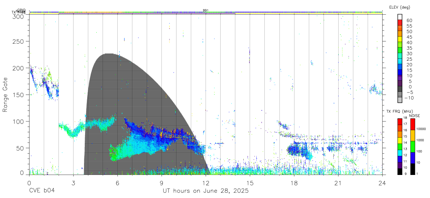Click the x-axis tick label "24"
The width and height of the screenshot is (430, 198).
(382, 183)
